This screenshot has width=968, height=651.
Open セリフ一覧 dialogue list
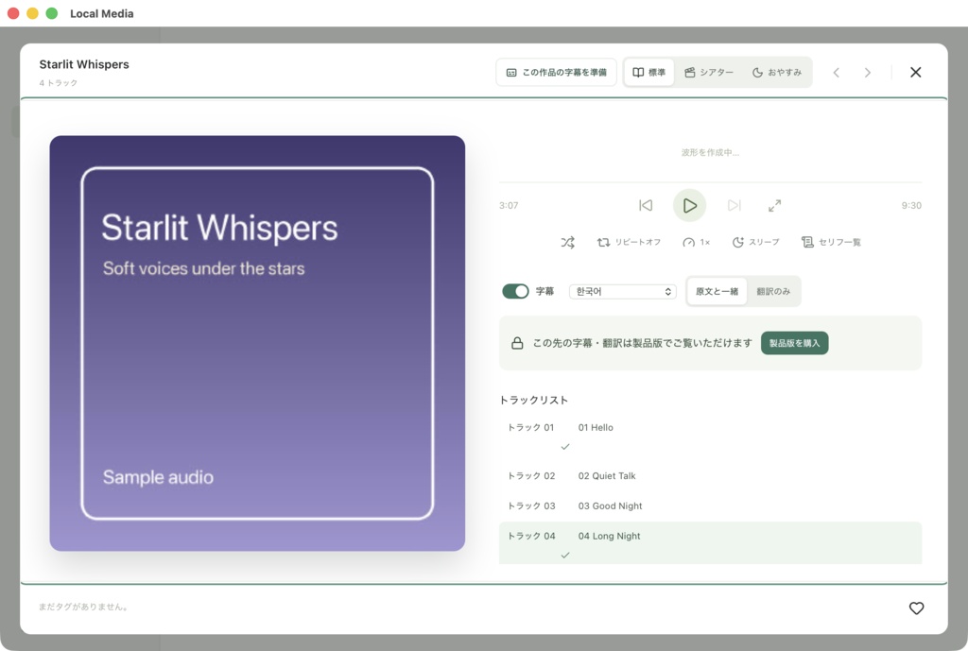point(831,243)
